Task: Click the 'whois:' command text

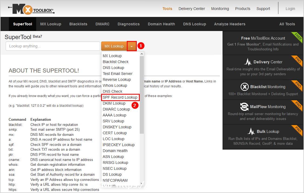Action: (x=13, y=164)
